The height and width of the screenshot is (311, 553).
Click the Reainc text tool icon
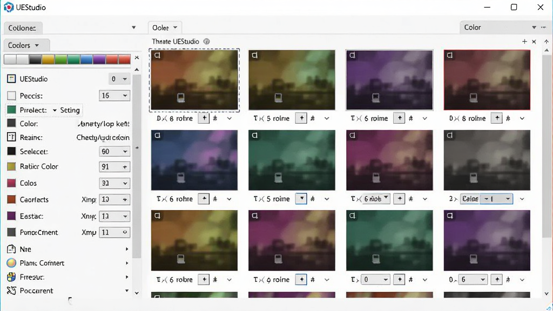(x=11, y=137)
